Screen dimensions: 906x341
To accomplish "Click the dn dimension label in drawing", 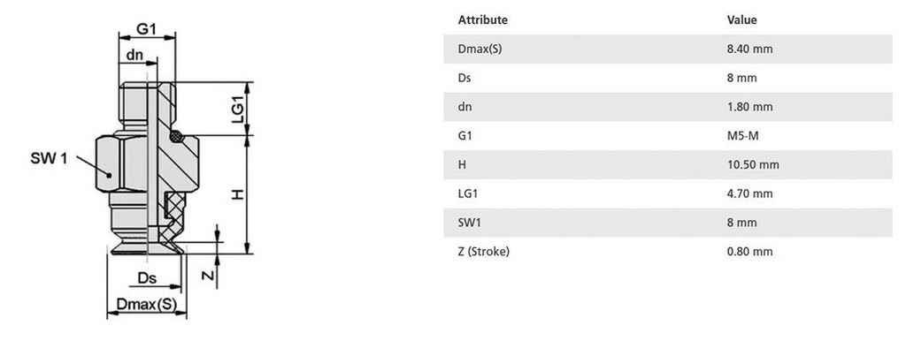I will [134, 55].
